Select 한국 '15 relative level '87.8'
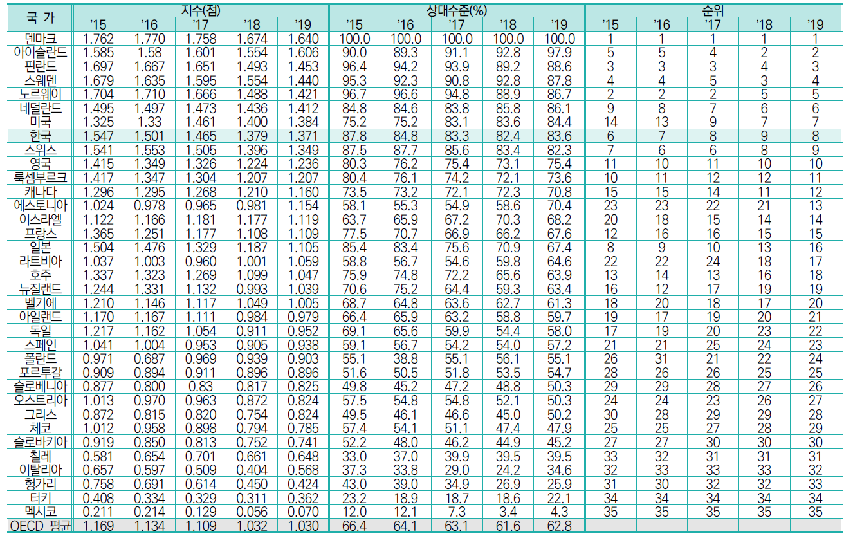853x545 pixels. coord(354,136)
